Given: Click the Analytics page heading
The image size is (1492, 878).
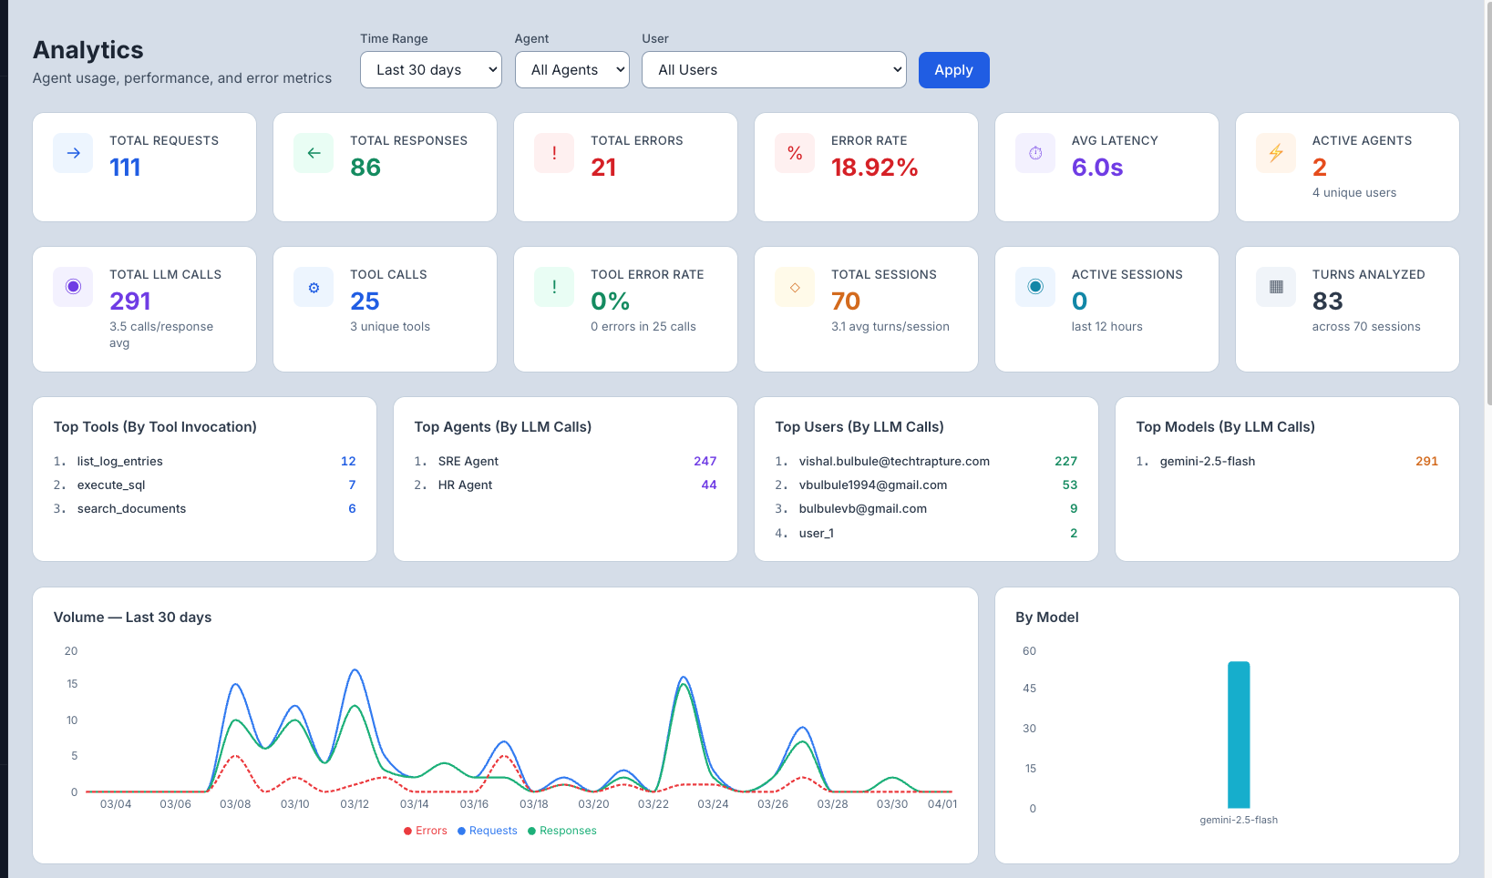Looking at the screenshot, I should [87, 50].
